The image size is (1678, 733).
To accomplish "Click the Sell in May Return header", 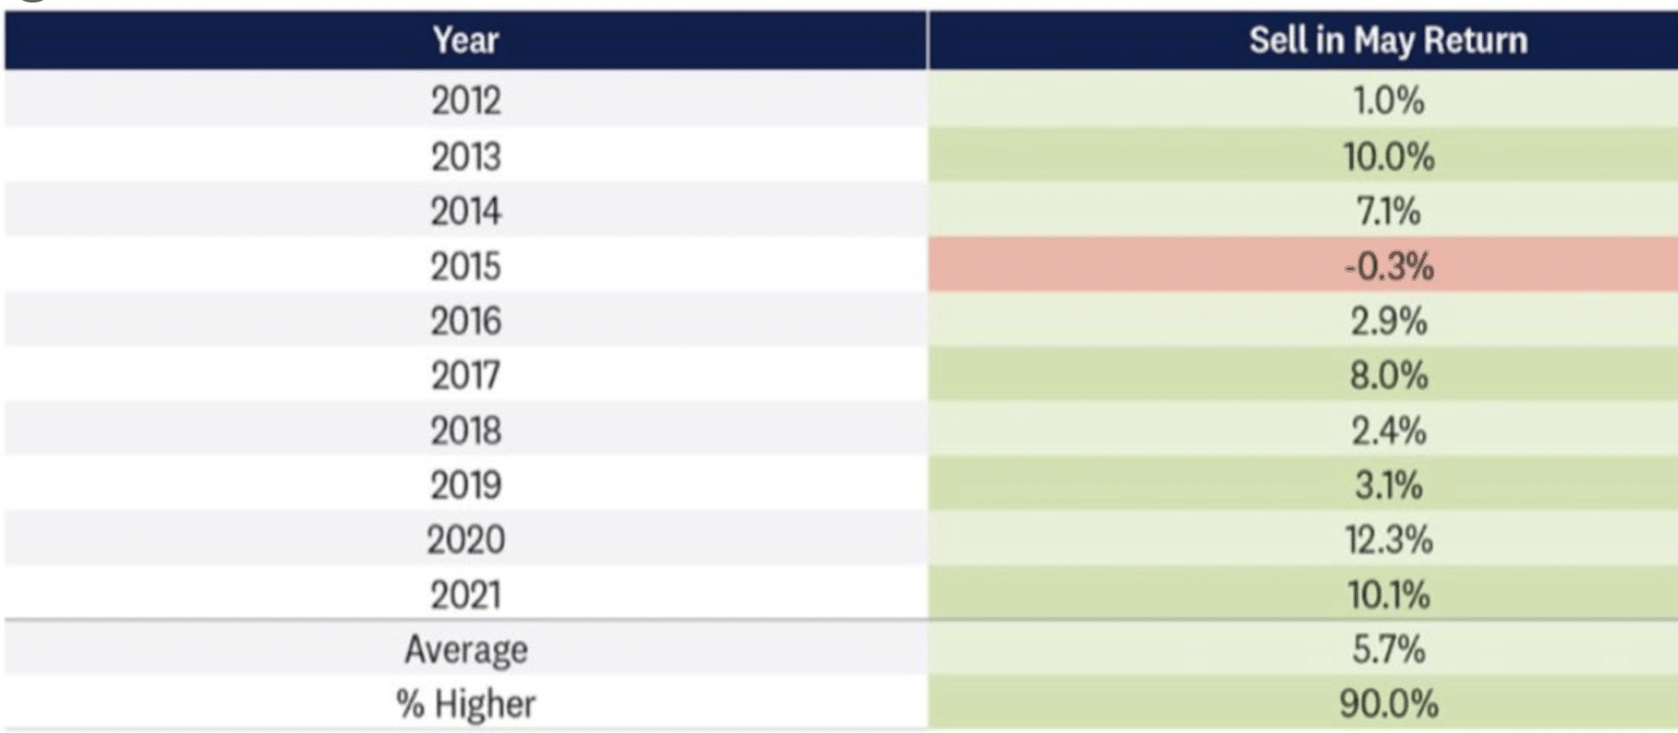I will [1388, 39].
